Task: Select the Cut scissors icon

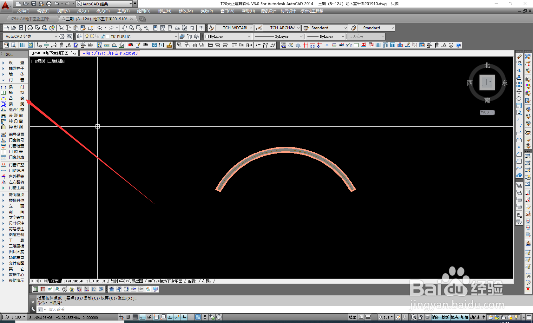Action: click(x=61, y=28)
